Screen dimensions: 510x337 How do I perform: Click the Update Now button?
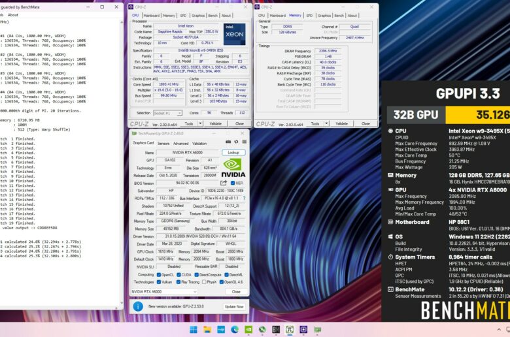(x=234, y=306)
